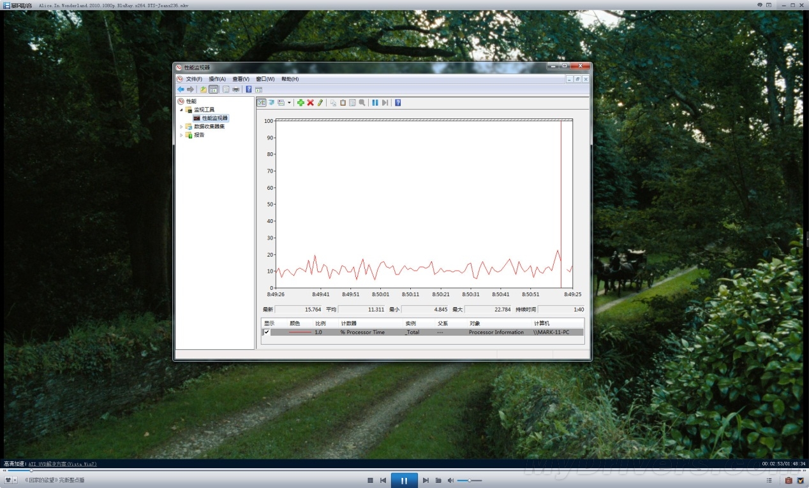809x488 pixels.
Task: Open the graph type dropdown arrow
Action: point(289,103)
